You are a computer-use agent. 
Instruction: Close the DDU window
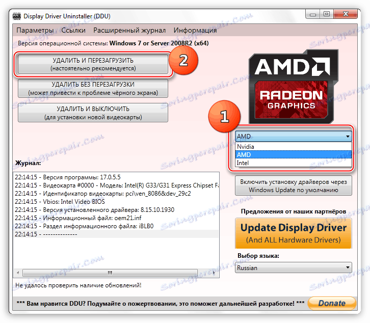pos(346,14)
